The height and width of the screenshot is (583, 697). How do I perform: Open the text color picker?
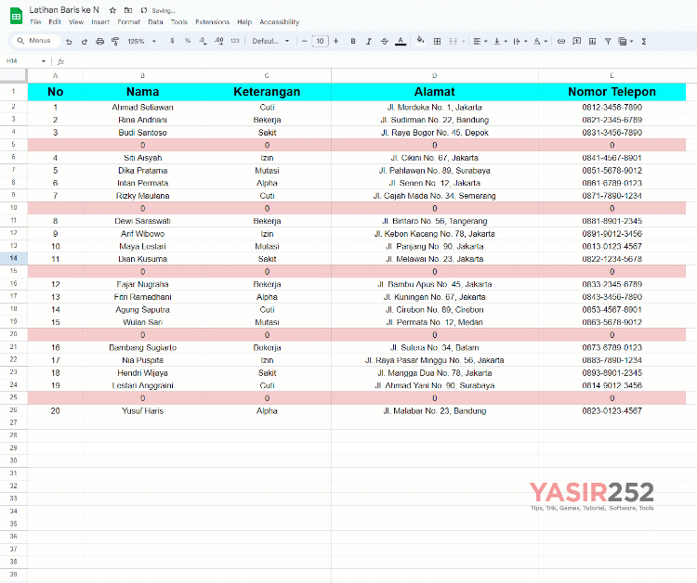click(401, 41)
